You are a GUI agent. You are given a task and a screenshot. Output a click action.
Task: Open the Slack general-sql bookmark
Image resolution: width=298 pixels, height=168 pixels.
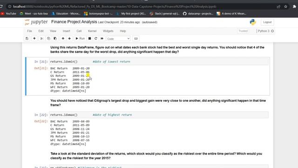164,14
